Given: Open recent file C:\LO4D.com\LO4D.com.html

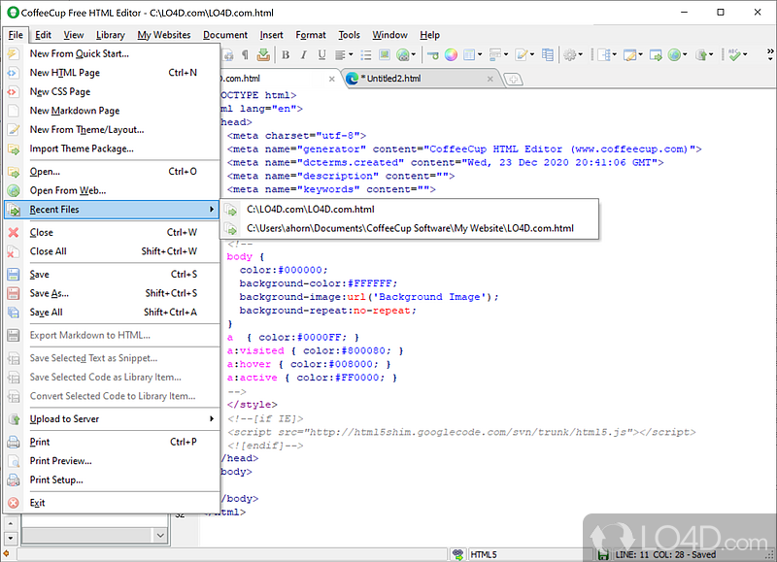Looking at the screenshot, I should click(x=310, y=210).
